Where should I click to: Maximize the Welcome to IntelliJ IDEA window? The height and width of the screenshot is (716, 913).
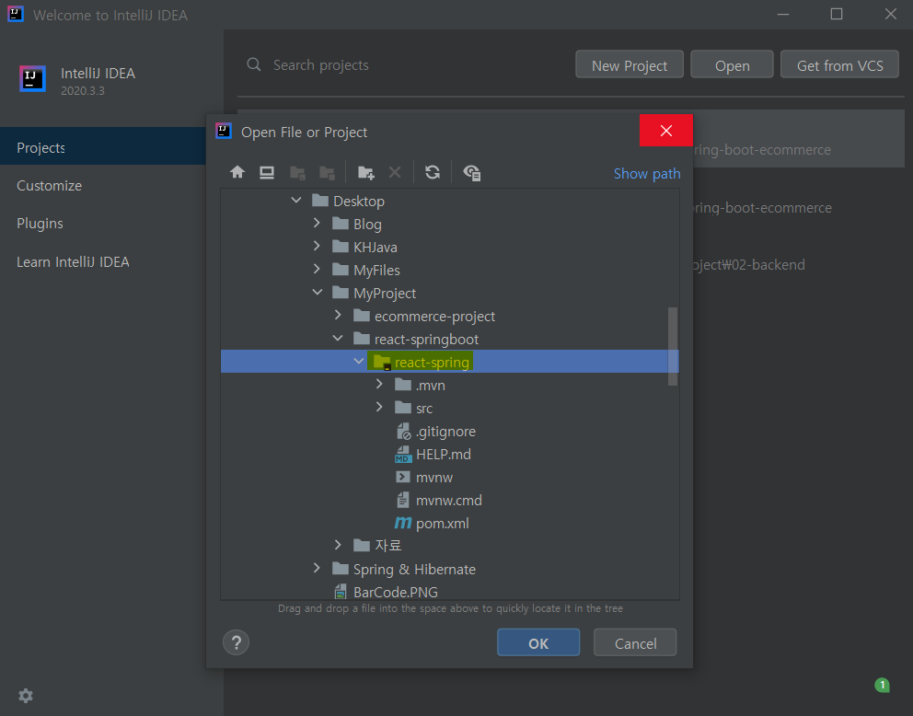pyautogui.click(x=836, y=14)
